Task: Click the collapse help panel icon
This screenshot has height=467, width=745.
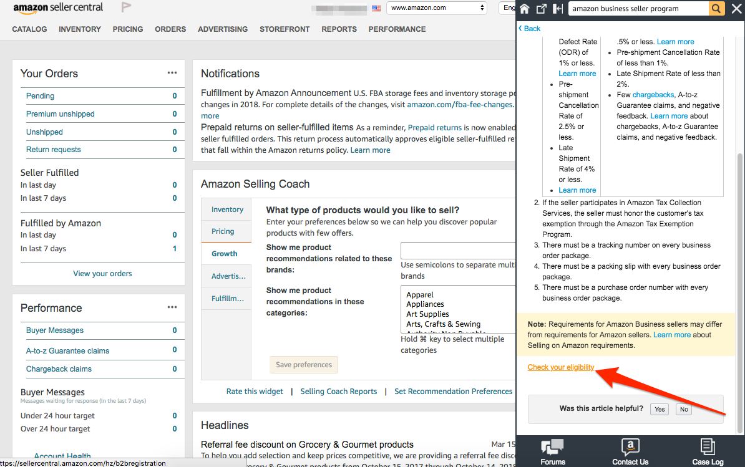Action: coord(558,9)
